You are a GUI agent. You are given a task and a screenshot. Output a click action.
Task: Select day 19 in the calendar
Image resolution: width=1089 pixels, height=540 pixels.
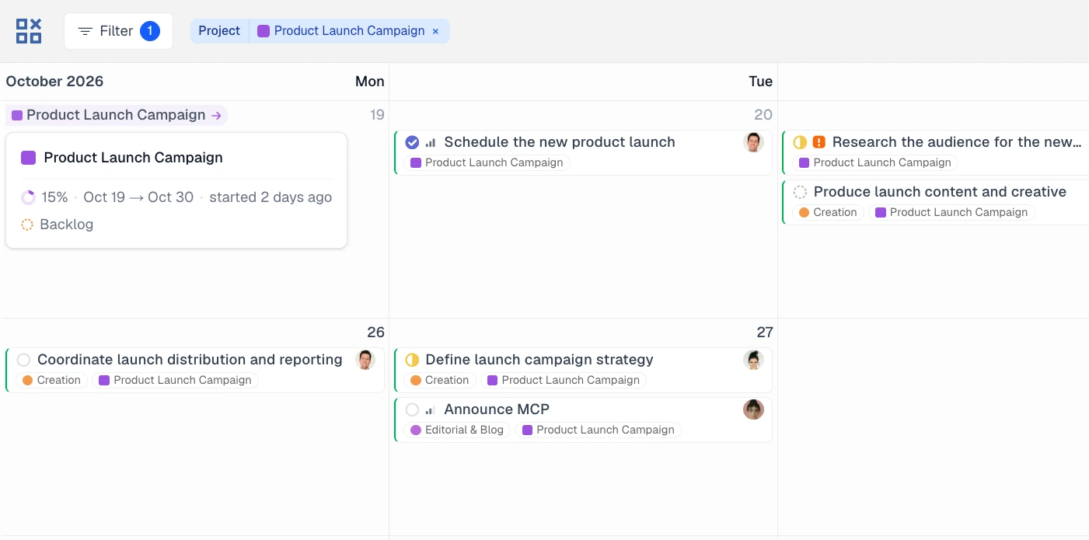coord(377,115)
